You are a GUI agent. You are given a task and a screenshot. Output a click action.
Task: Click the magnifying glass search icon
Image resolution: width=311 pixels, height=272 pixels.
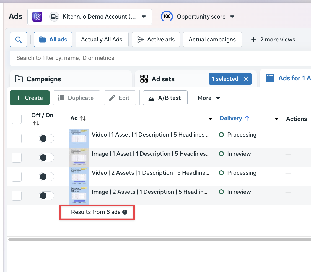tap(19, 40)
